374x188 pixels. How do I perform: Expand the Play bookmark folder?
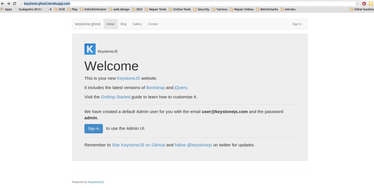pos(72,9)
